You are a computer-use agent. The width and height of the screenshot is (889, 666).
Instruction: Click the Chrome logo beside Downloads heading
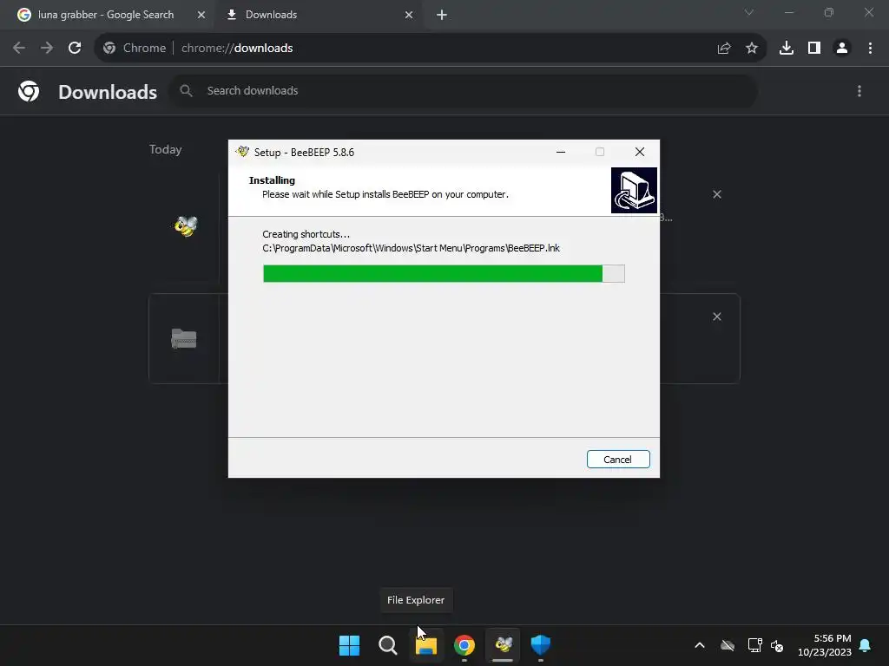coord(29,91)
